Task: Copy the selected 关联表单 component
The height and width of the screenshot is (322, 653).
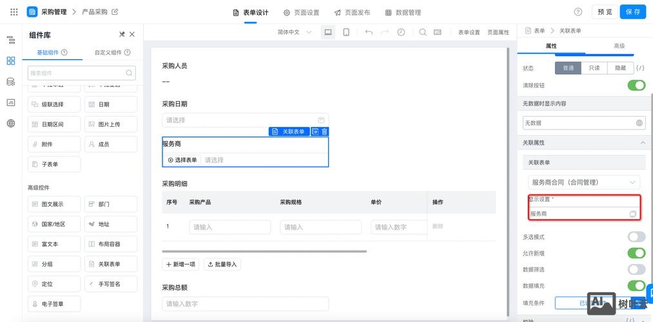Action: click(x=316, y=131)
